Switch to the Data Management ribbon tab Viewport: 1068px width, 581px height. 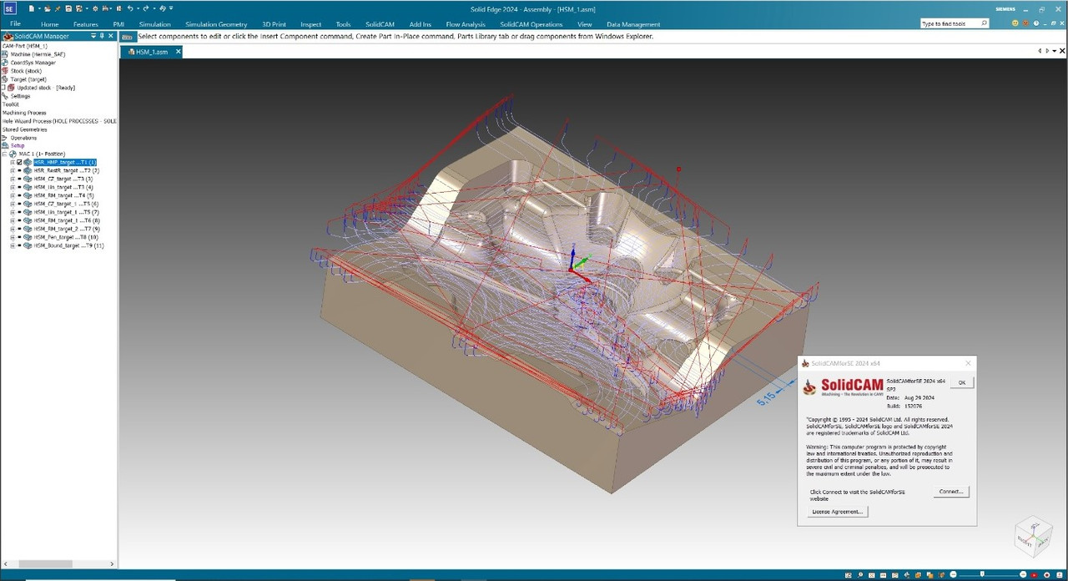(x=633, y=24)
